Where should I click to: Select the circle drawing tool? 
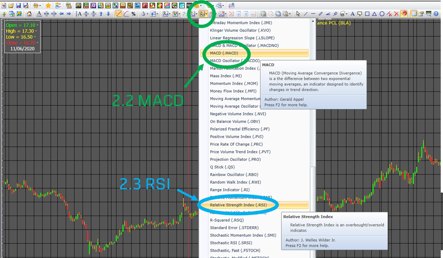point(382,14)
